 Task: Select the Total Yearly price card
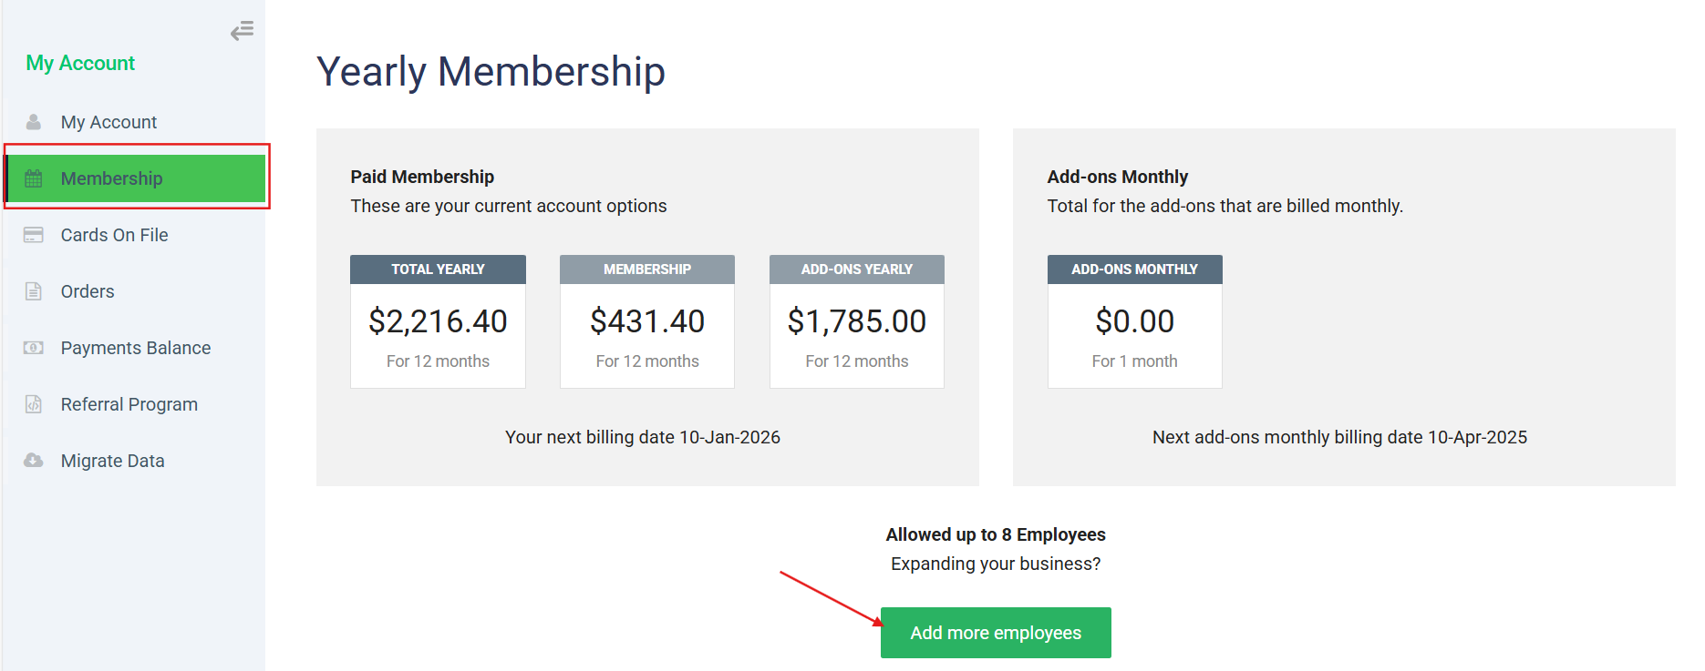coord(438,321)
